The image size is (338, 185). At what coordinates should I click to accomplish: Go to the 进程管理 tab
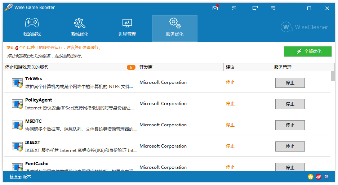(127, 28)
